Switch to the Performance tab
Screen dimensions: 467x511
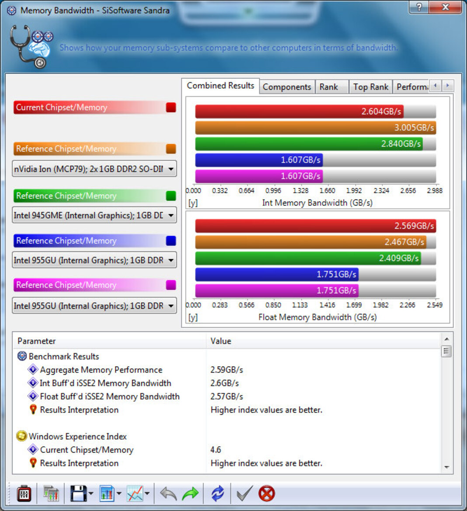[411, 87]
